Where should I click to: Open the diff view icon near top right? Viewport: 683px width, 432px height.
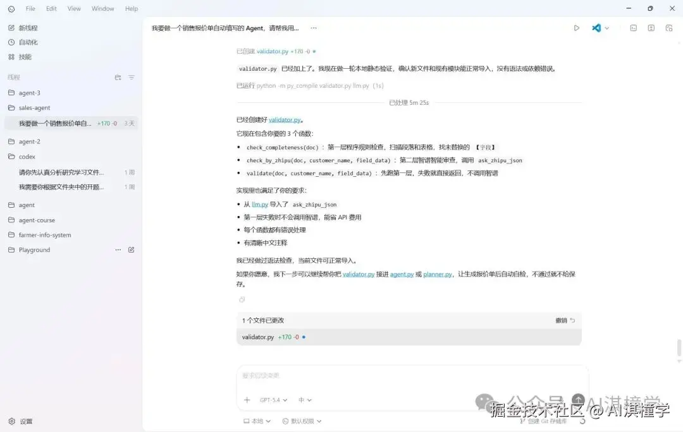pos(652,28)
